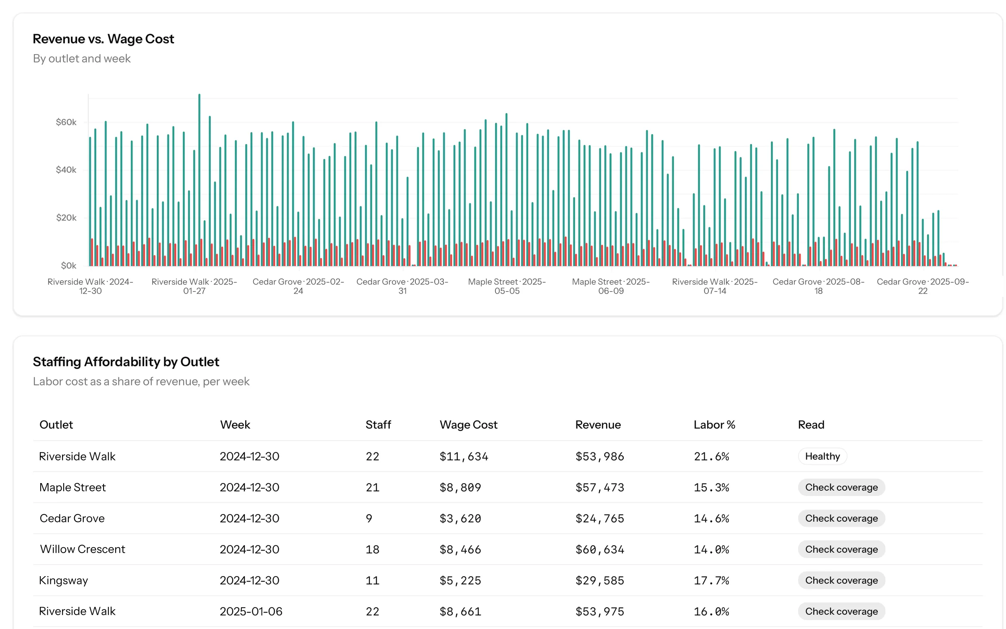Click the Maple Street 2025-06-09 axis label

click(x=611, y=286)
